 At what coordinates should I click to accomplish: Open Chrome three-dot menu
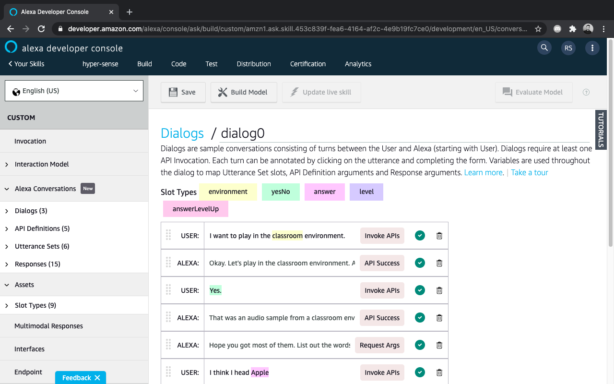603,29
